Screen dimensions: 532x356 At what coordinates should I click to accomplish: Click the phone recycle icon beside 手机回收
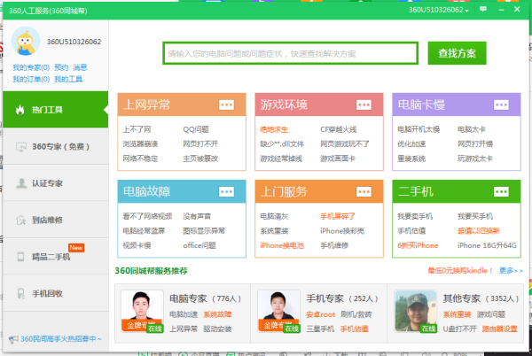coord(20,293)
